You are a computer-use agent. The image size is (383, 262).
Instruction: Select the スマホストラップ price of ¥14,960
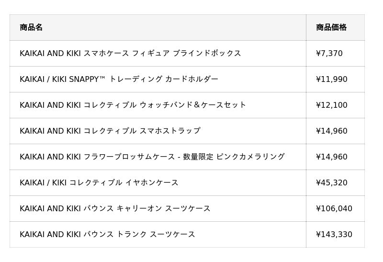[332, 131]
